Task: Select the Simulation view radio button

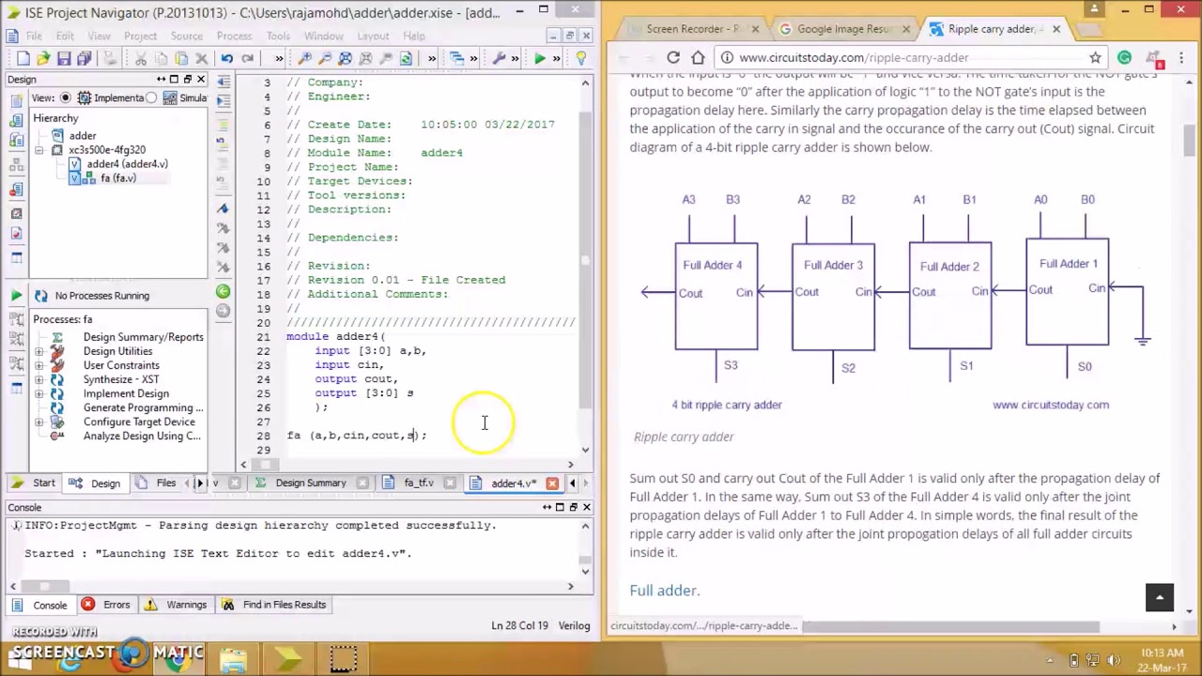Action: point(151,98)
